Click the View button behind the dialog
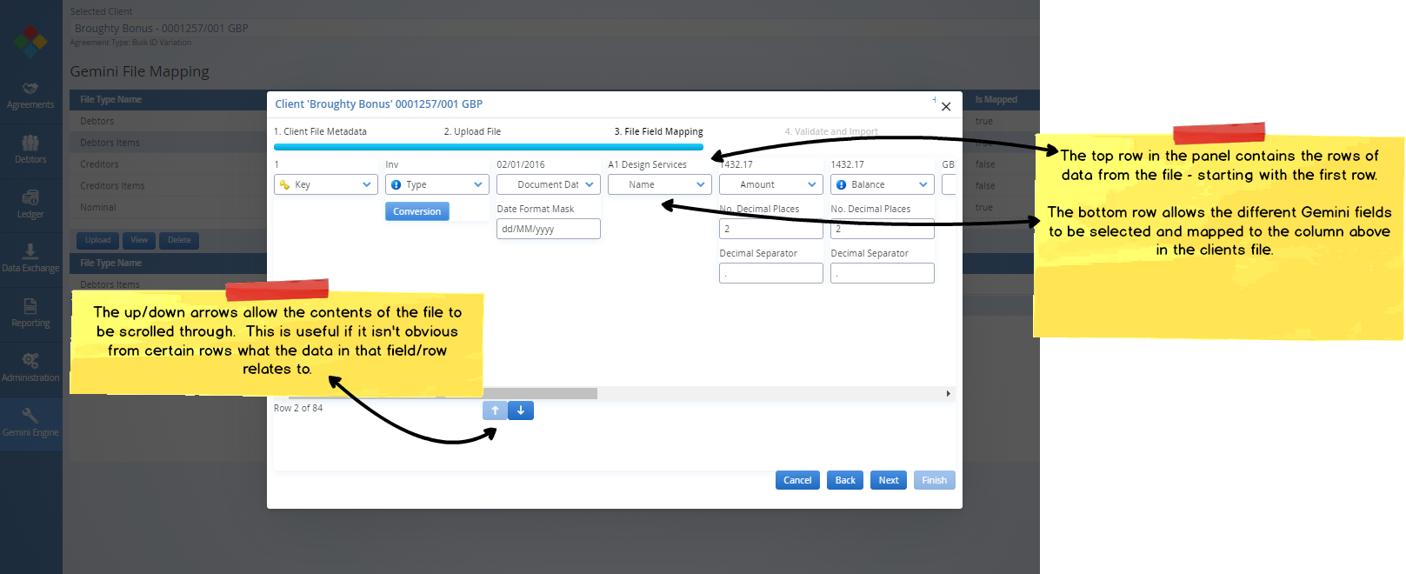The image size is (1406, 574). point(139,240)
